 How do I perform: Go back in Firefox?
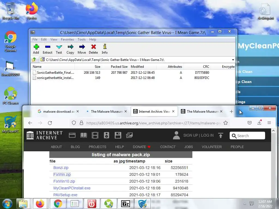30,123
